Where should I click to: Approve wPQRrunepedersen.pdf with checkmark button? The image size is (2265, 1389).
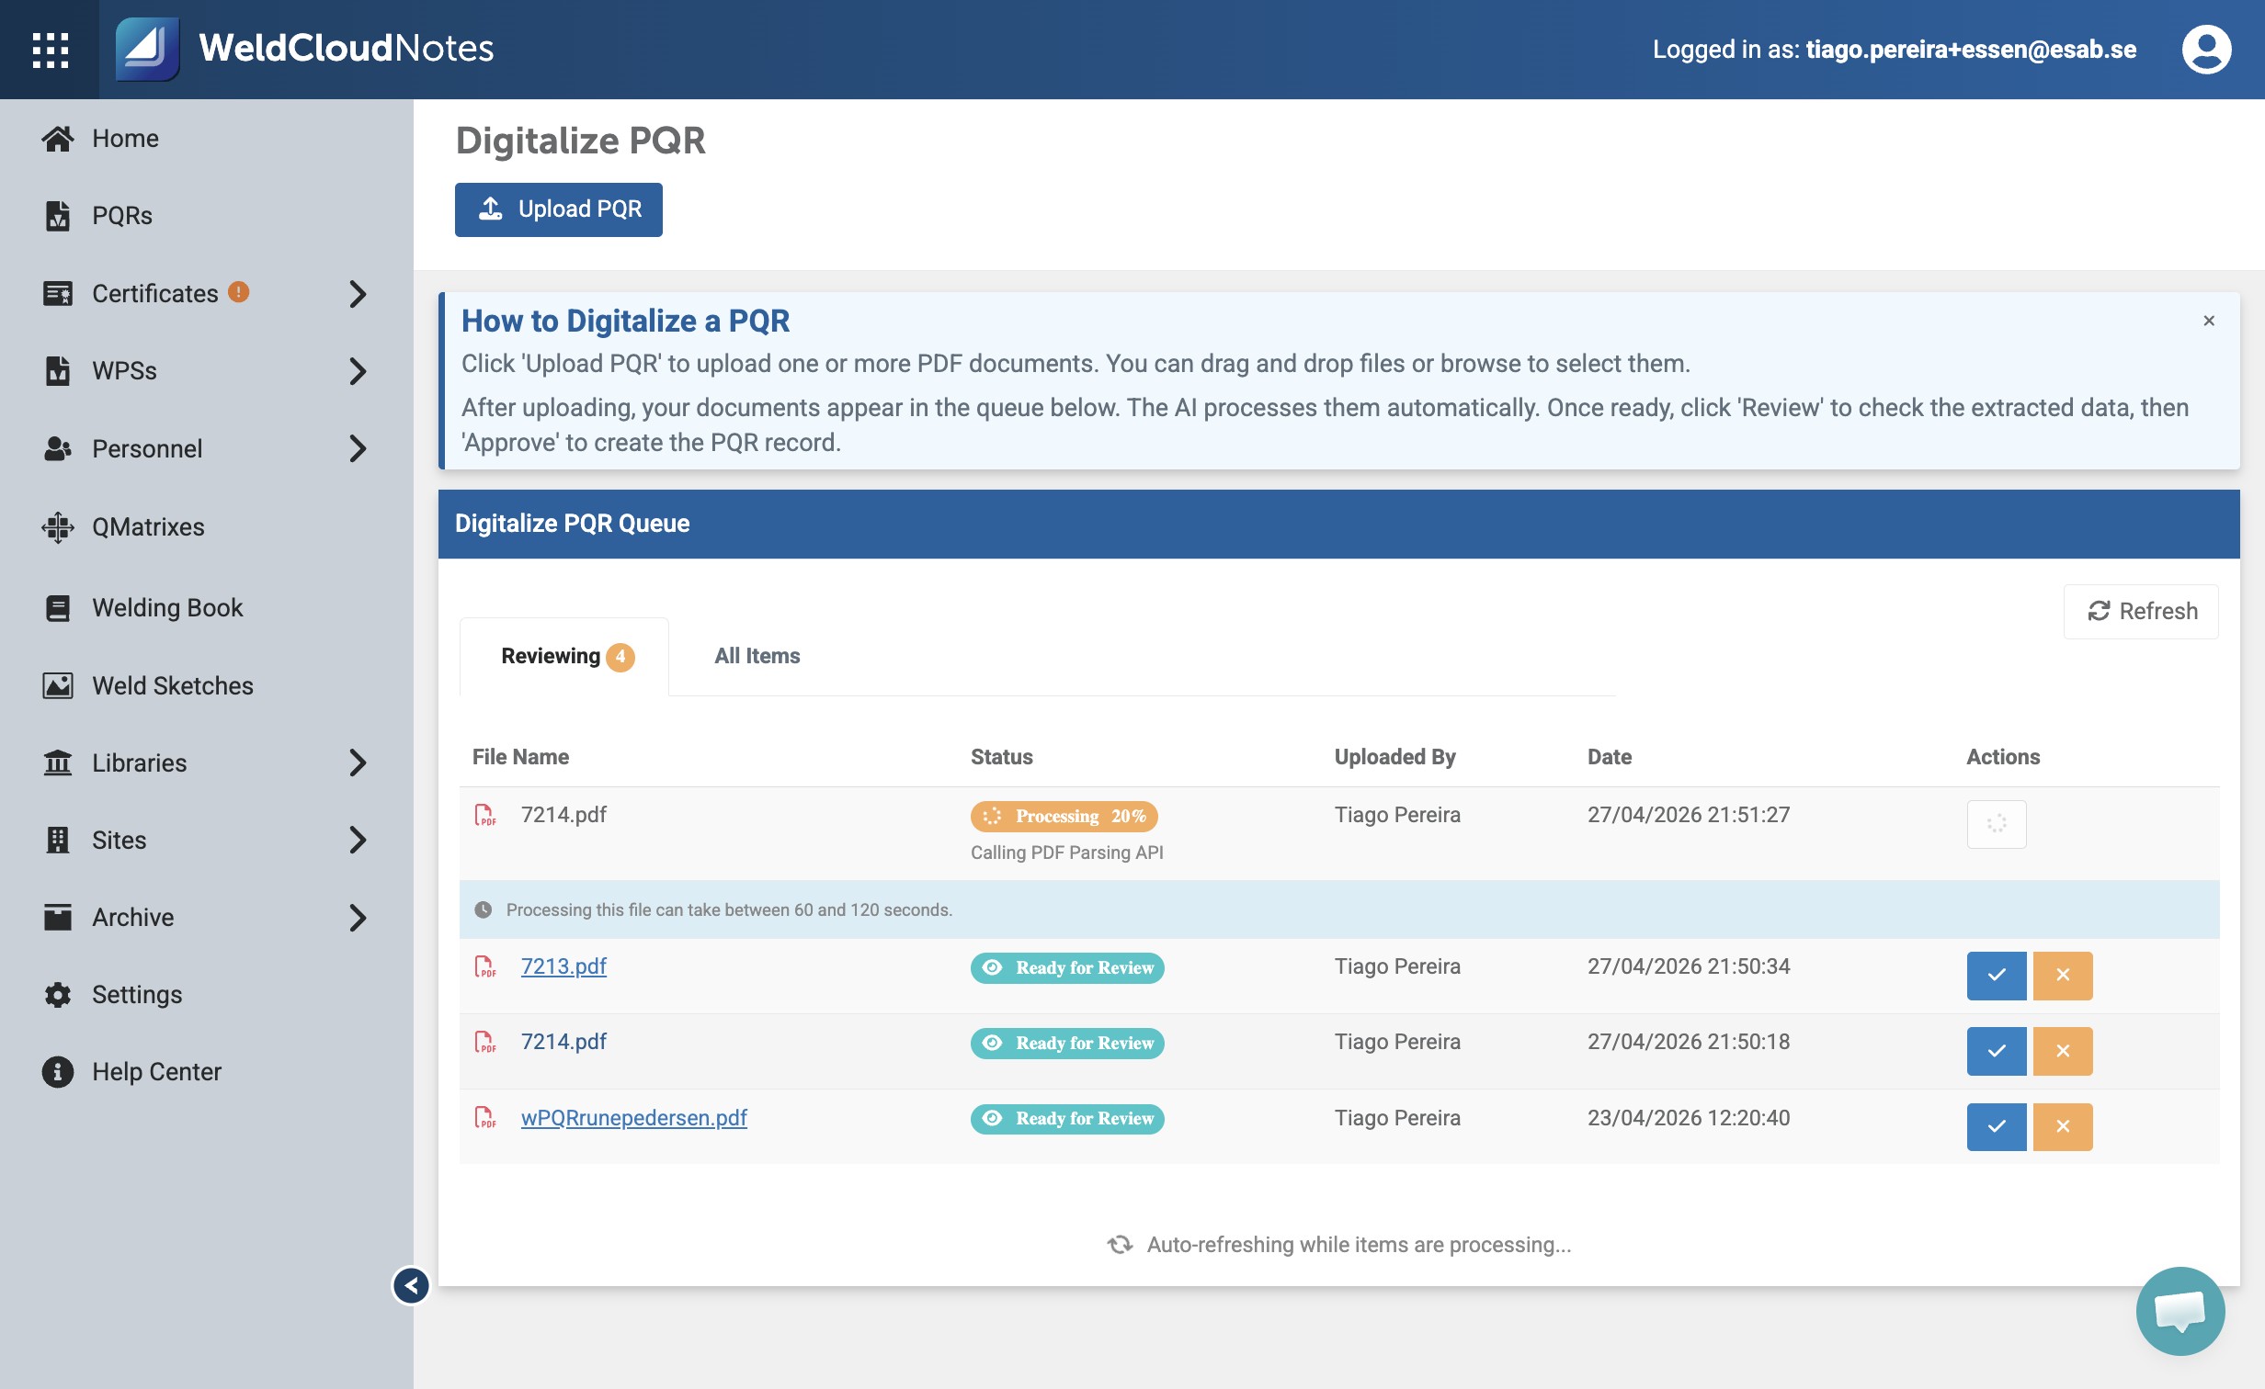pyautogui.click(x=1997, y=1127)
